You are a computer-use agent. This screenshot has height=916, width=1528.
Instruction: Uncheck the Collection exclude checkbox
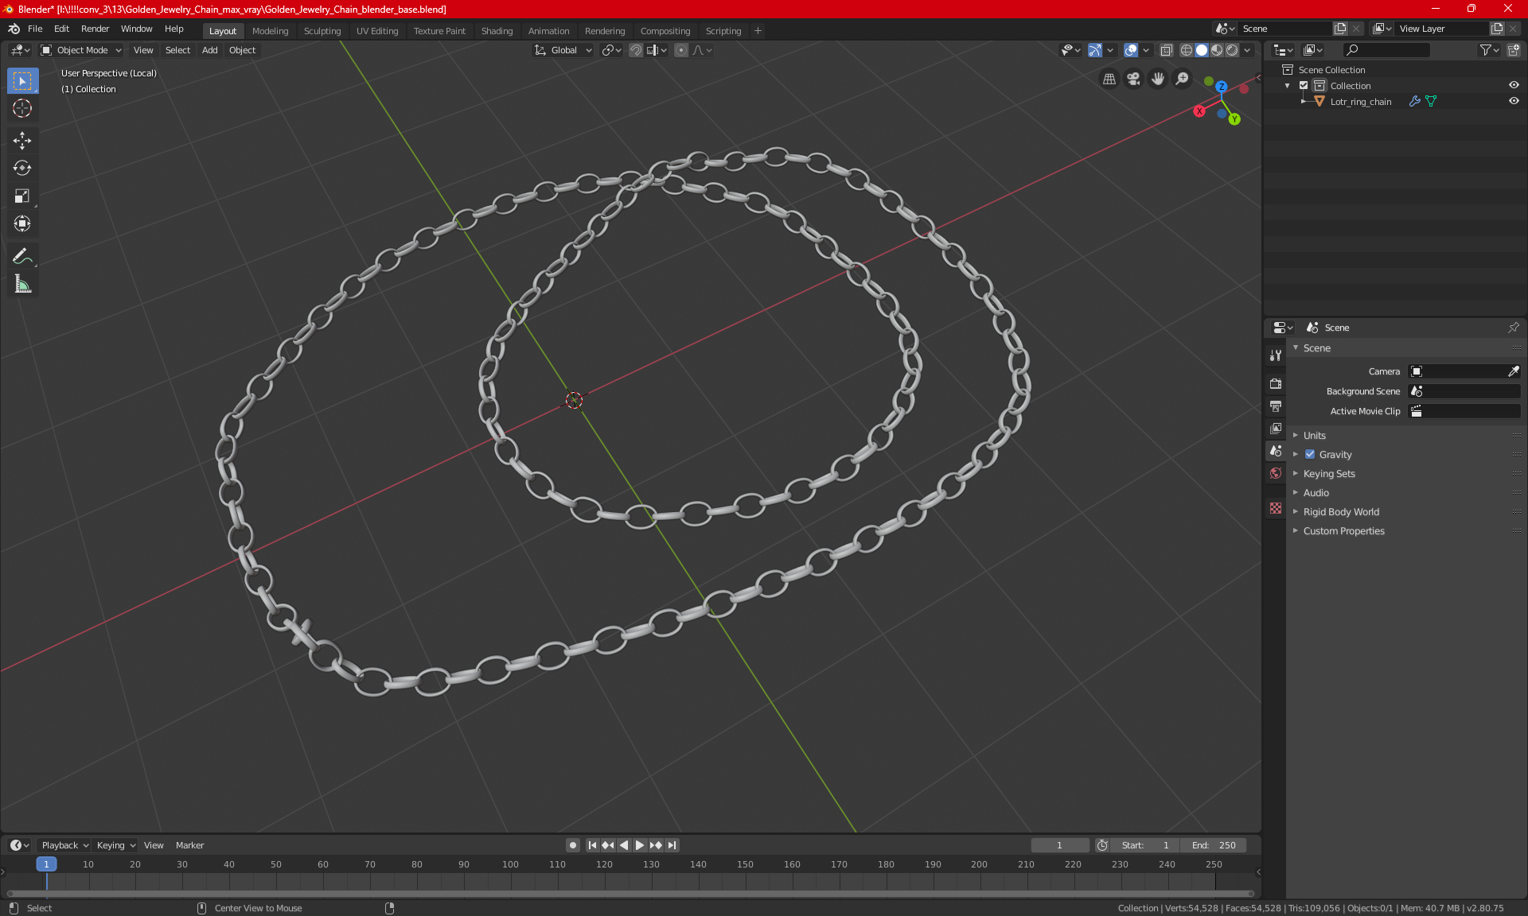coord(1304,86)
